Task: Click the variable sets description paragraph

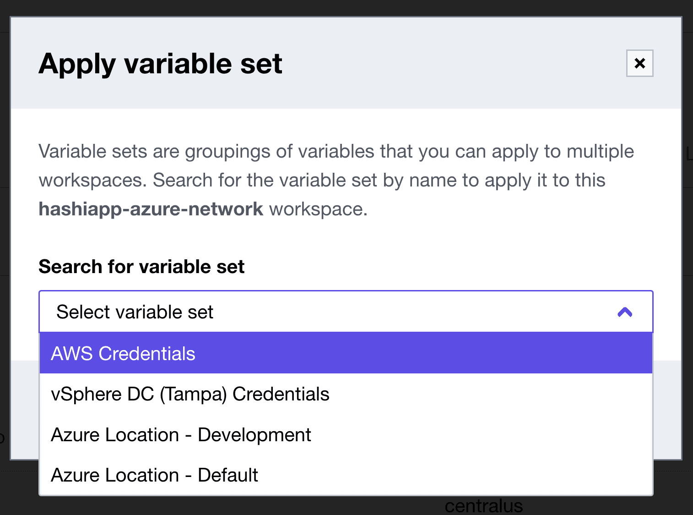Action: pos(336,180)
